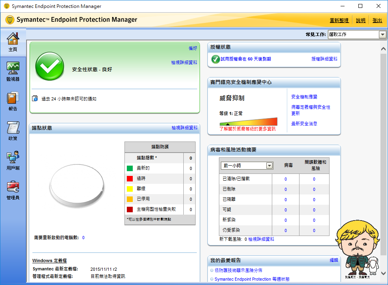This screenshot has height=285, width=388.
Task: Open 偏好 preferences link
Action: point(193,48)
